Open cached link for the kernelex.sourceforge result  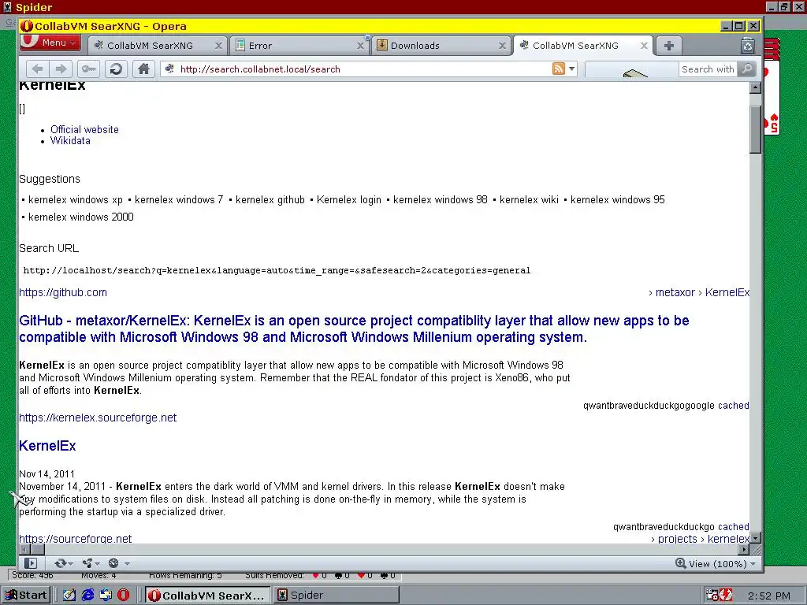[x=734, y=527]
